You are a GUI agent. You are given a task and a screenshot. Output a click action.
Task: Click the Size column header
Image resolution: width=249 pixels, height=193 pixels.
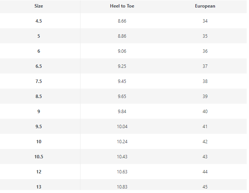[39, 6]
